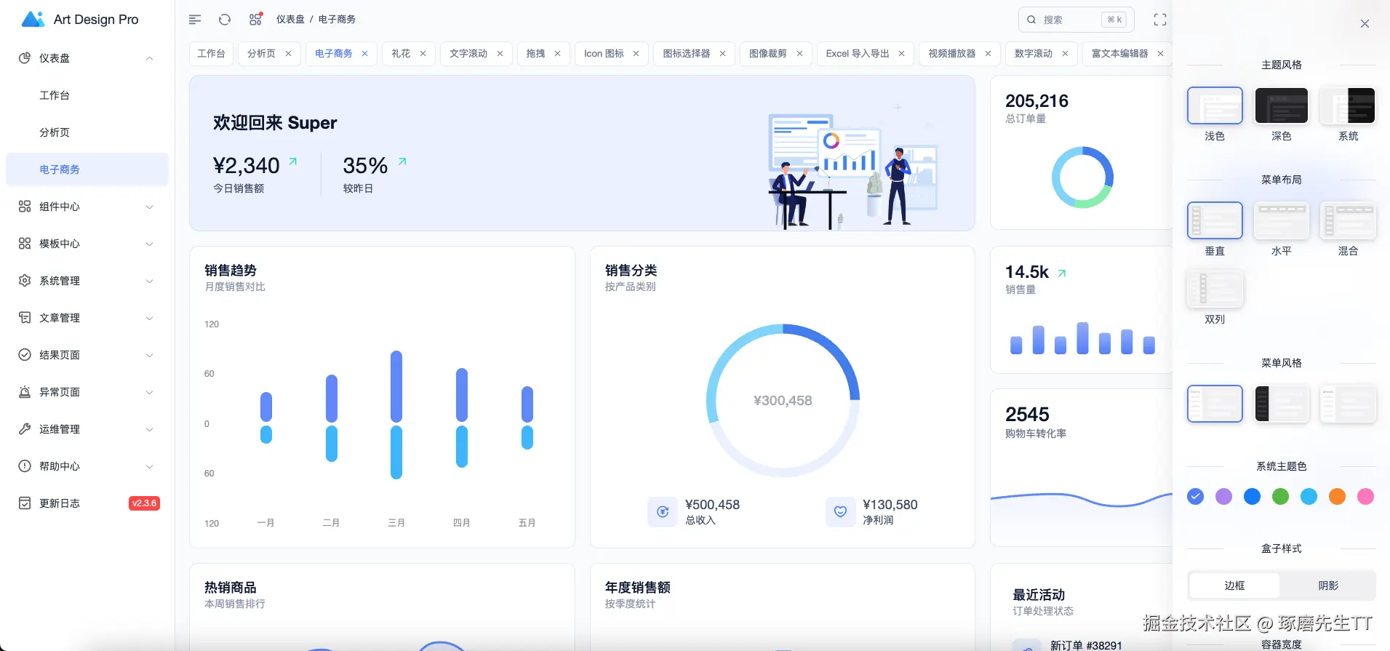This screenshot has height=651, width=1390.
Task: Close the 文字滚动 tab
Action: (500, 54)
